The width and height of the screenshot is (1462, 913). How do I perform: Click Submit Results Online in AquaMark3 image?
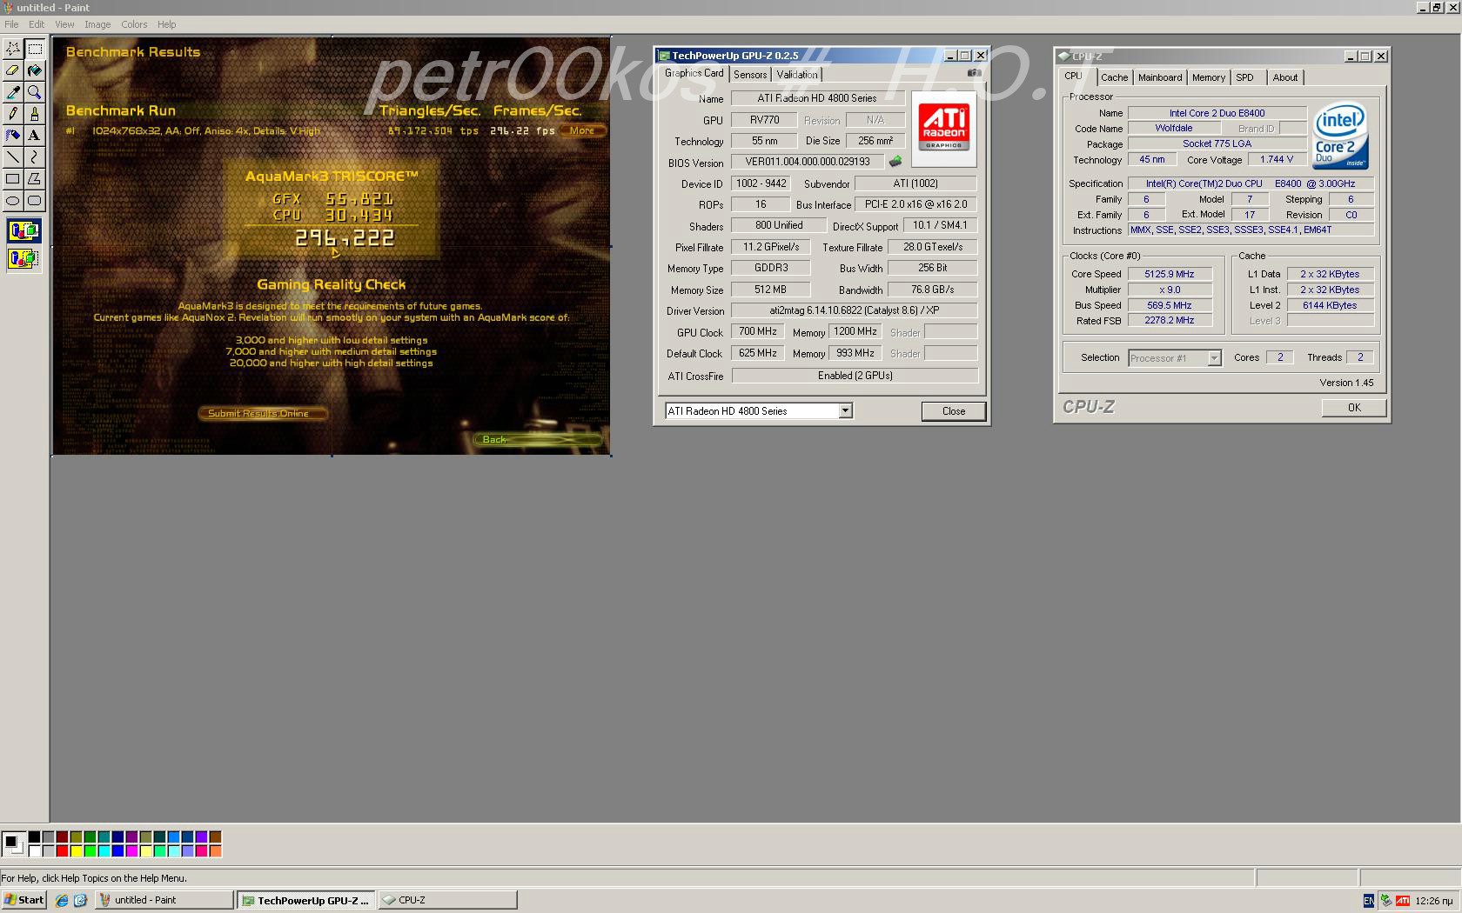click(x=263, y=414)
